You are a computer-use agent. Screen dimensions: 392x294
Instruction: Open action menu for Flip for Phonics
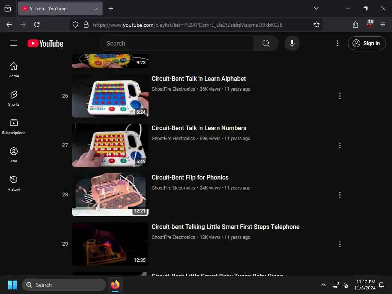(x=340, y=195)
